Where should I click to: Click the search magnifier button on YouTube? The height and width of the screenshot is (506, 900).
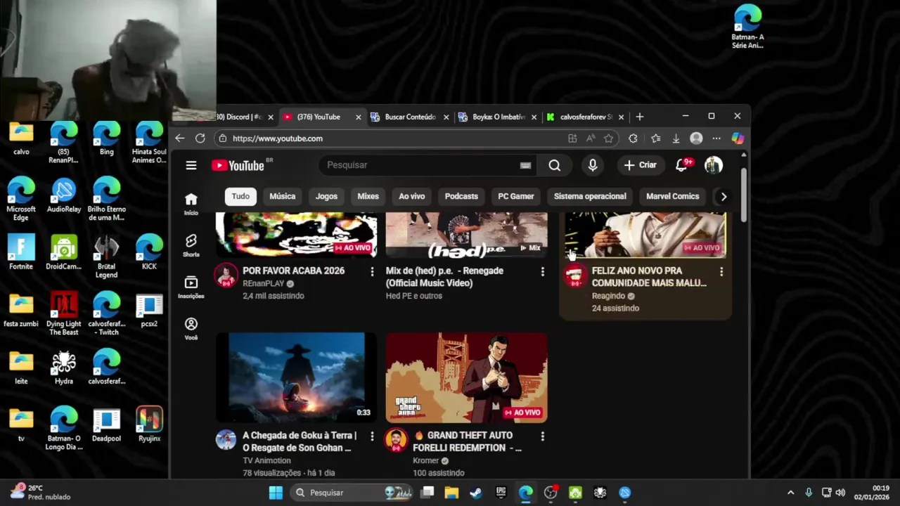(x=555, y=165)
